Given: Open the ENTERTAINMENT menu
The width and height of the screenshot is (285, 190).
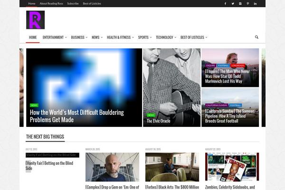Looking at the screenshot, I should 53,37.
